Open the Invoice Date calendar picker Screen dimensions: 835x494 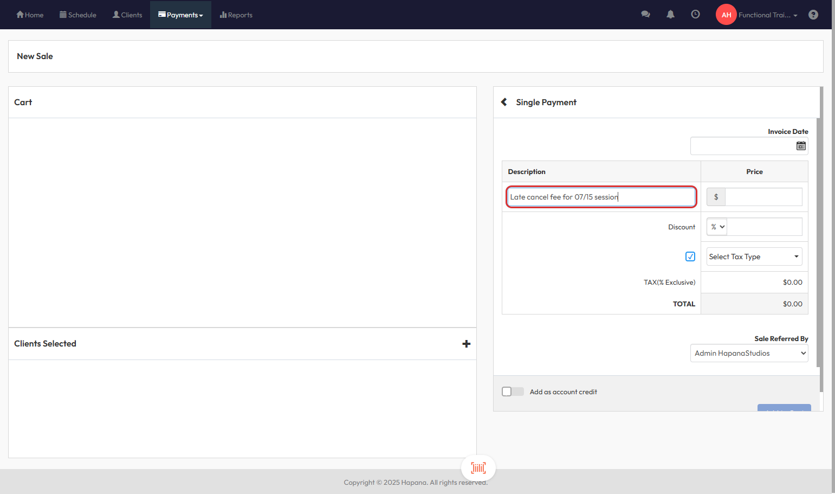tap(801, 146)
